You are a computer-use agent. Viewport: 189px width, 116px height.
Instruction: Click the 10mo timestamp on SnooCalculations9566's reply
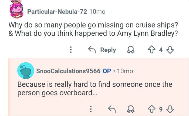coord(125,71)
